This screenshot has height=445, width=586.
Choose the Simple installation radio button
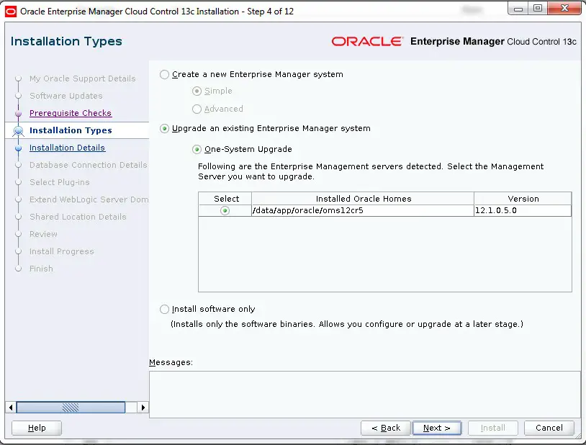pos(197,91)
